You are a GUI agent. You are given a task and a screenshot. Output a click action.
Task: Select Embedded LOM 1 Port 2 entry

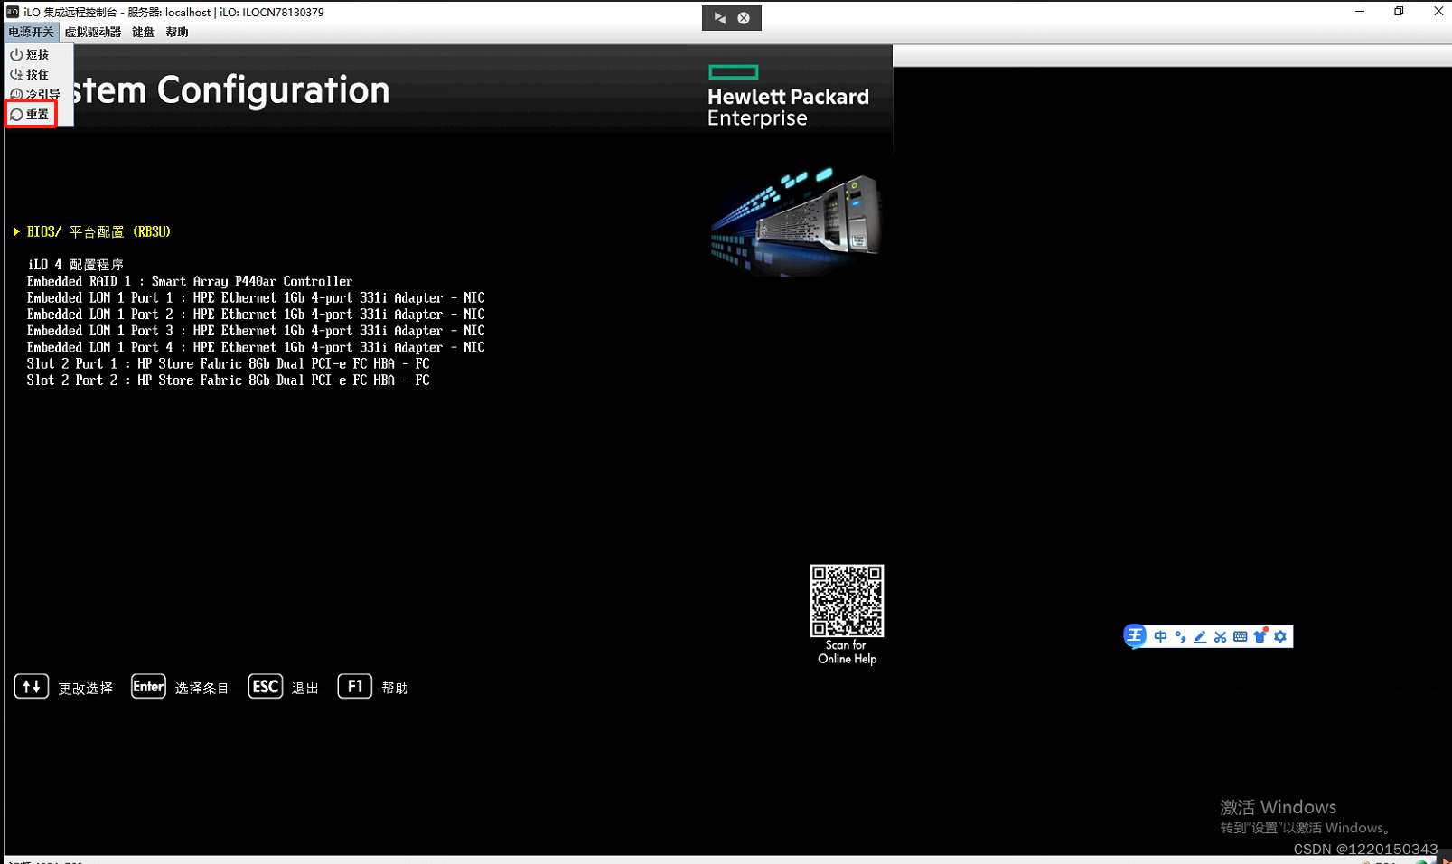(256, 314)
